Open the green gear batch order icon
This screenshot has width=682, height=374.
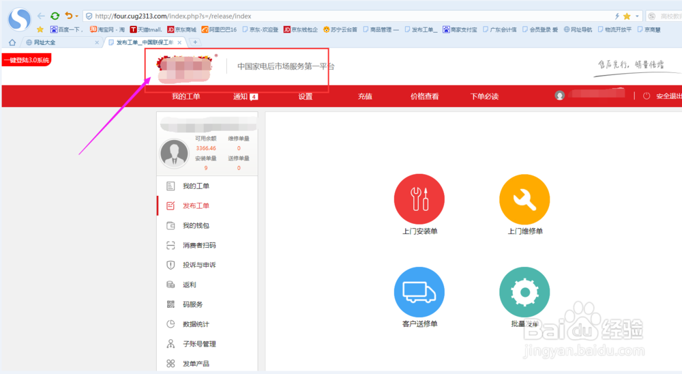tap(524, 291)
